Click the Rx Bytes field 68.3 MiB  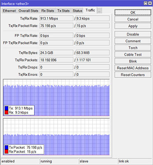click(93, 53)
